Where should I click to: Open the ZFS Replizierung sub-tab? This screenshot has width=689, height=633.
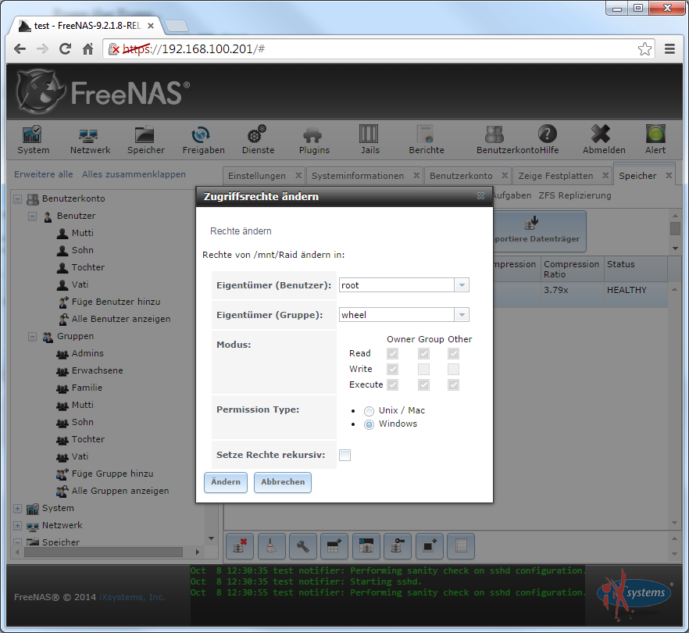[575, 195]
